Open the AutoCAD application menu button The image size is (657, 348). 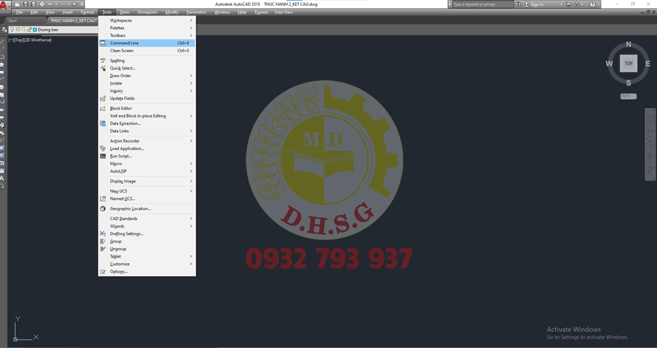(5, 6)
